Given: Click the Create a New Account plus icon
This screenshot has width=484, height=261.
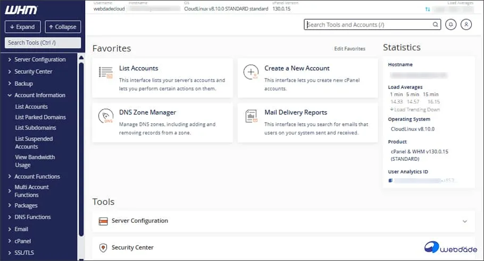Looking at the screenshot, I should [251, 73].
